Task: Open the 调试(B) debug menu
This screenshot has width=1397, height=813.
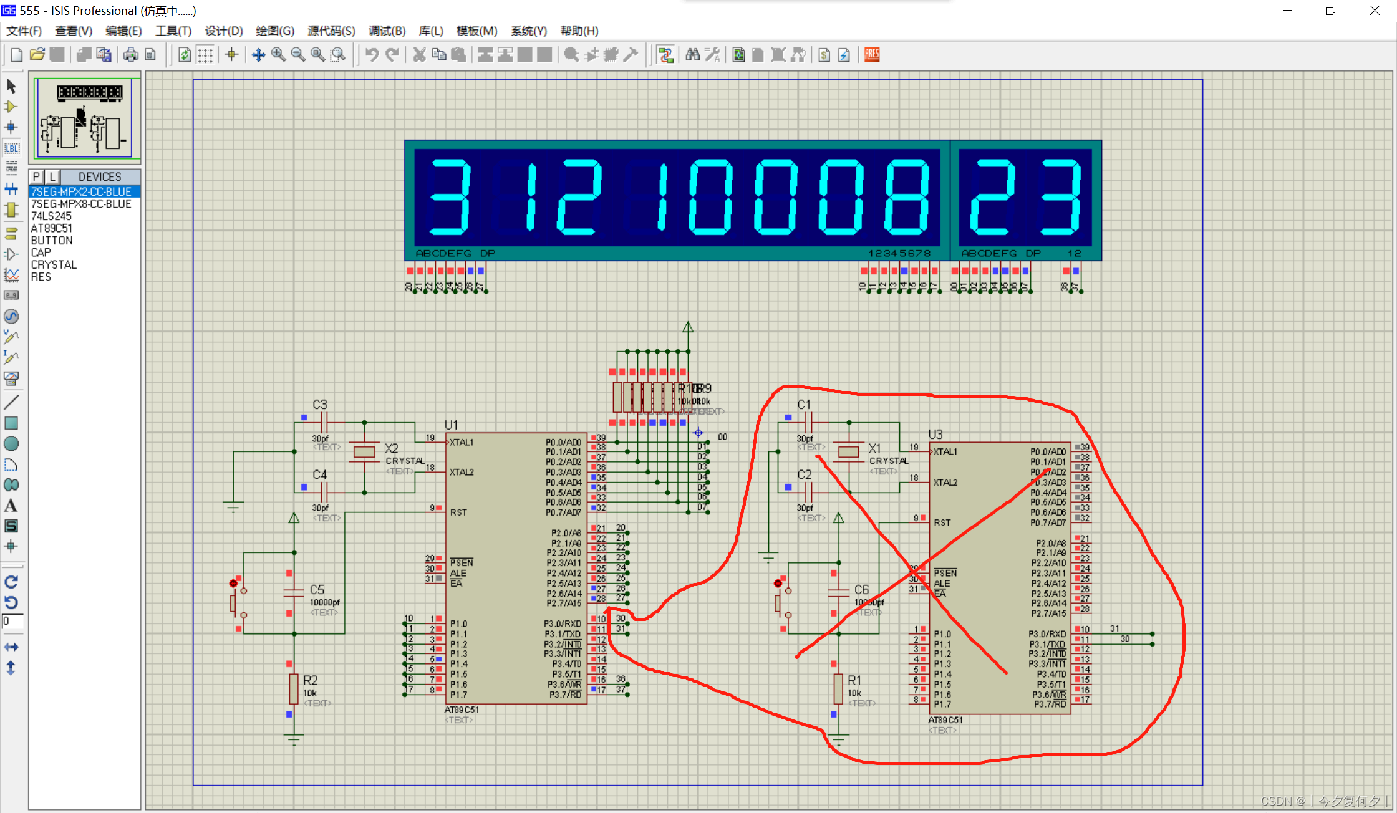Action: coord(387,31)
